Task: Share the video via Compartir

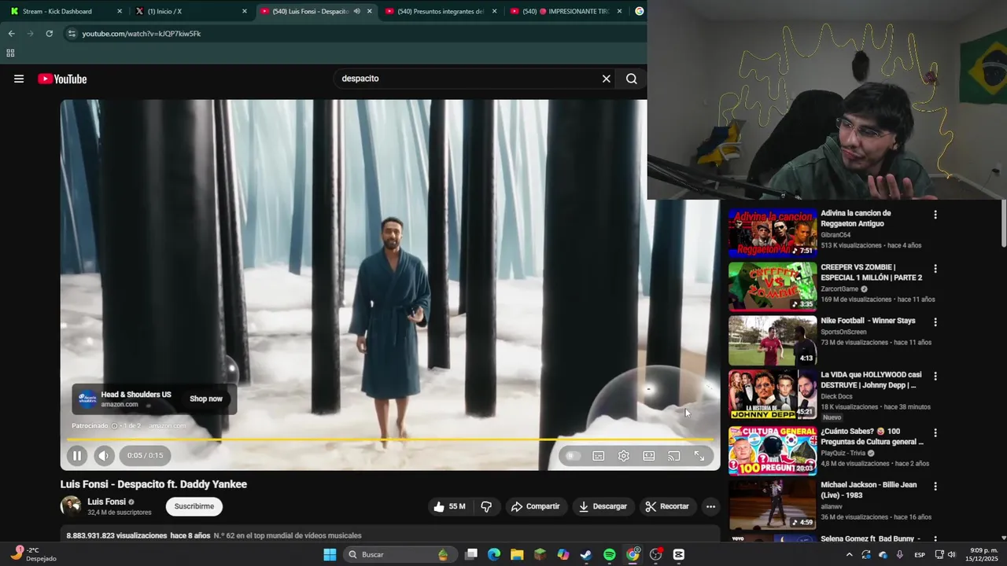Action: (x=535, y=506)
